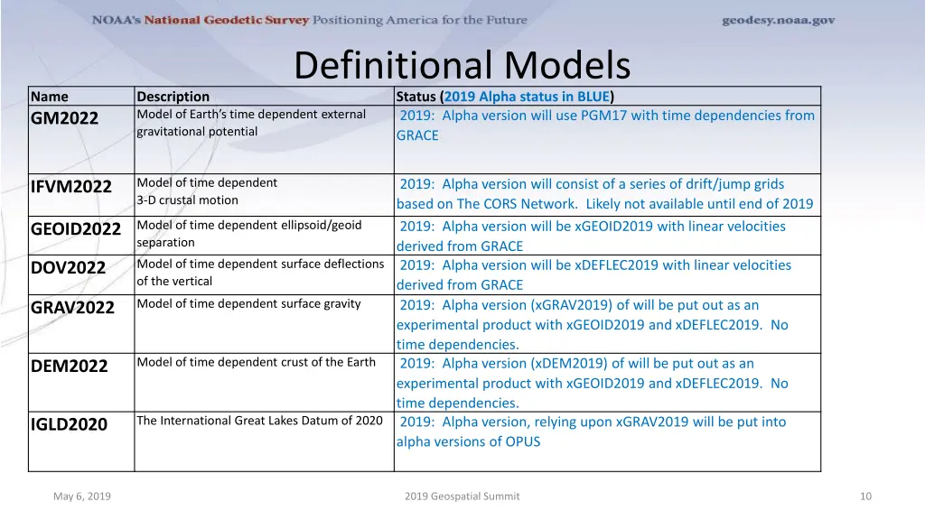Click DOV2022 status mentioning xDEFLEC2019 linear velocities

(593, 274)
